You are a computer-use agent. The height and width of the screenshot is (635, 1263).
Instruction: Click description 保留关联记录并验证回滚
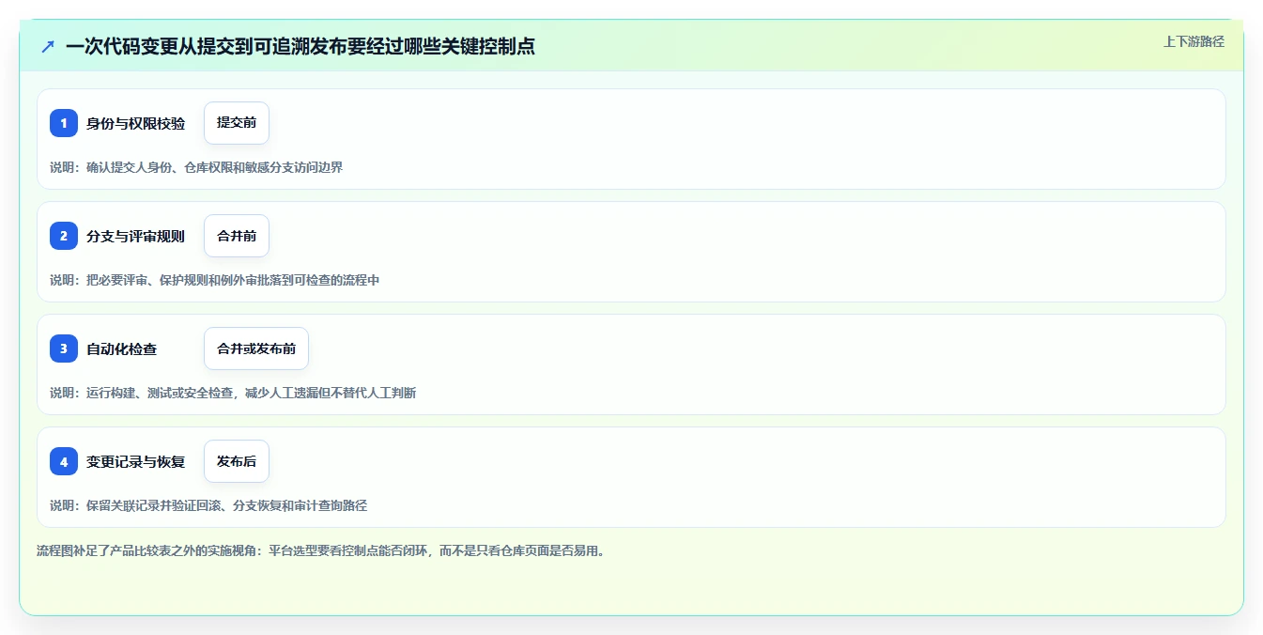click(x=156, y=505)
